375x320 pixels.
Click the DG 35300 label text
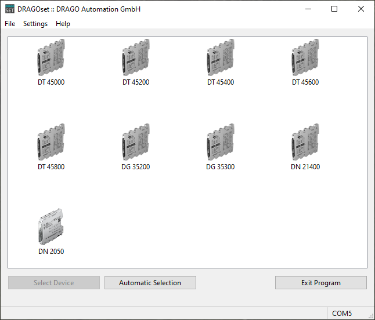click(220, 167)
